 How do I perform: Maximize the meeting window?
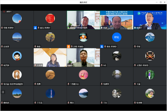coord(161,2)
